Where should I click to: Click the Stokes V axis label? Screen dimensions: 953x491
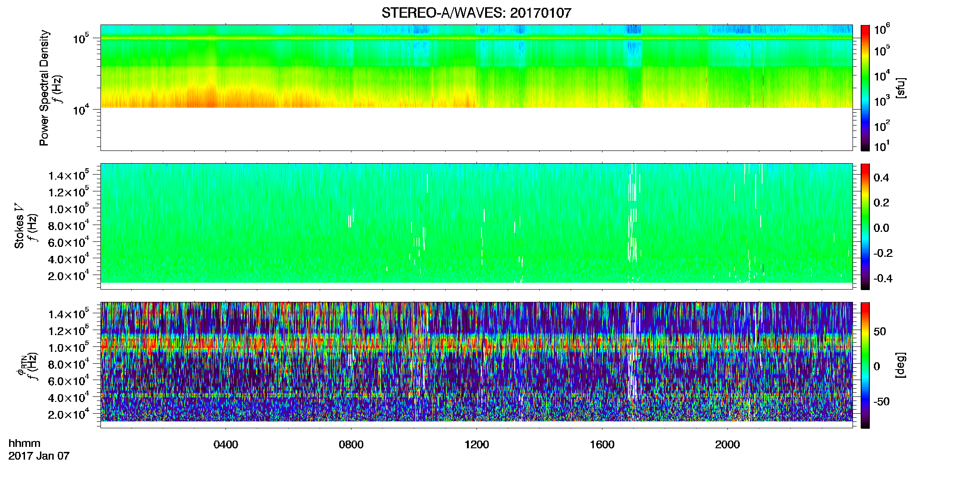(19, 226)
